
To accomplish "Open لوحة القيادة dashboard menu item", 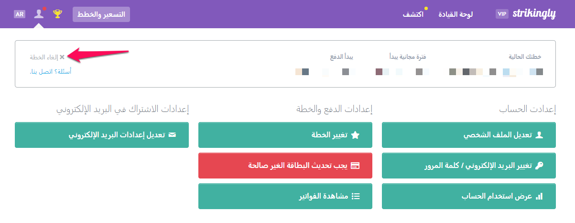I will coord(456,14).
